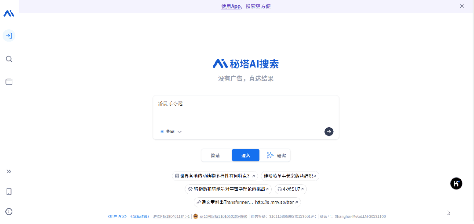Click the black floating K assistant icon
This screenshot has height=224, width=474.
tap(456, 183)
